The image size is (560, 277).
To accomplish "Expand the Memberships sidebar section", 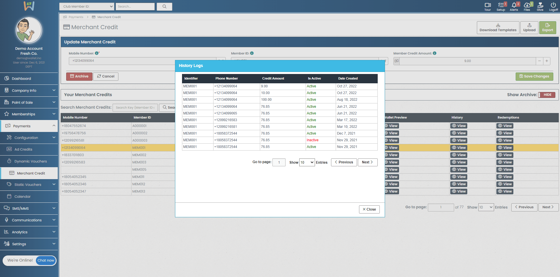I will pyautogui.click(x=29, y=114).
